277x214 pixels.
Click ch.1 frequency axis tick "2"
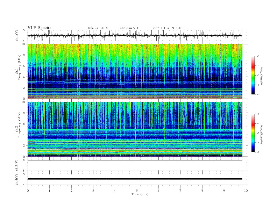(24, 88)
